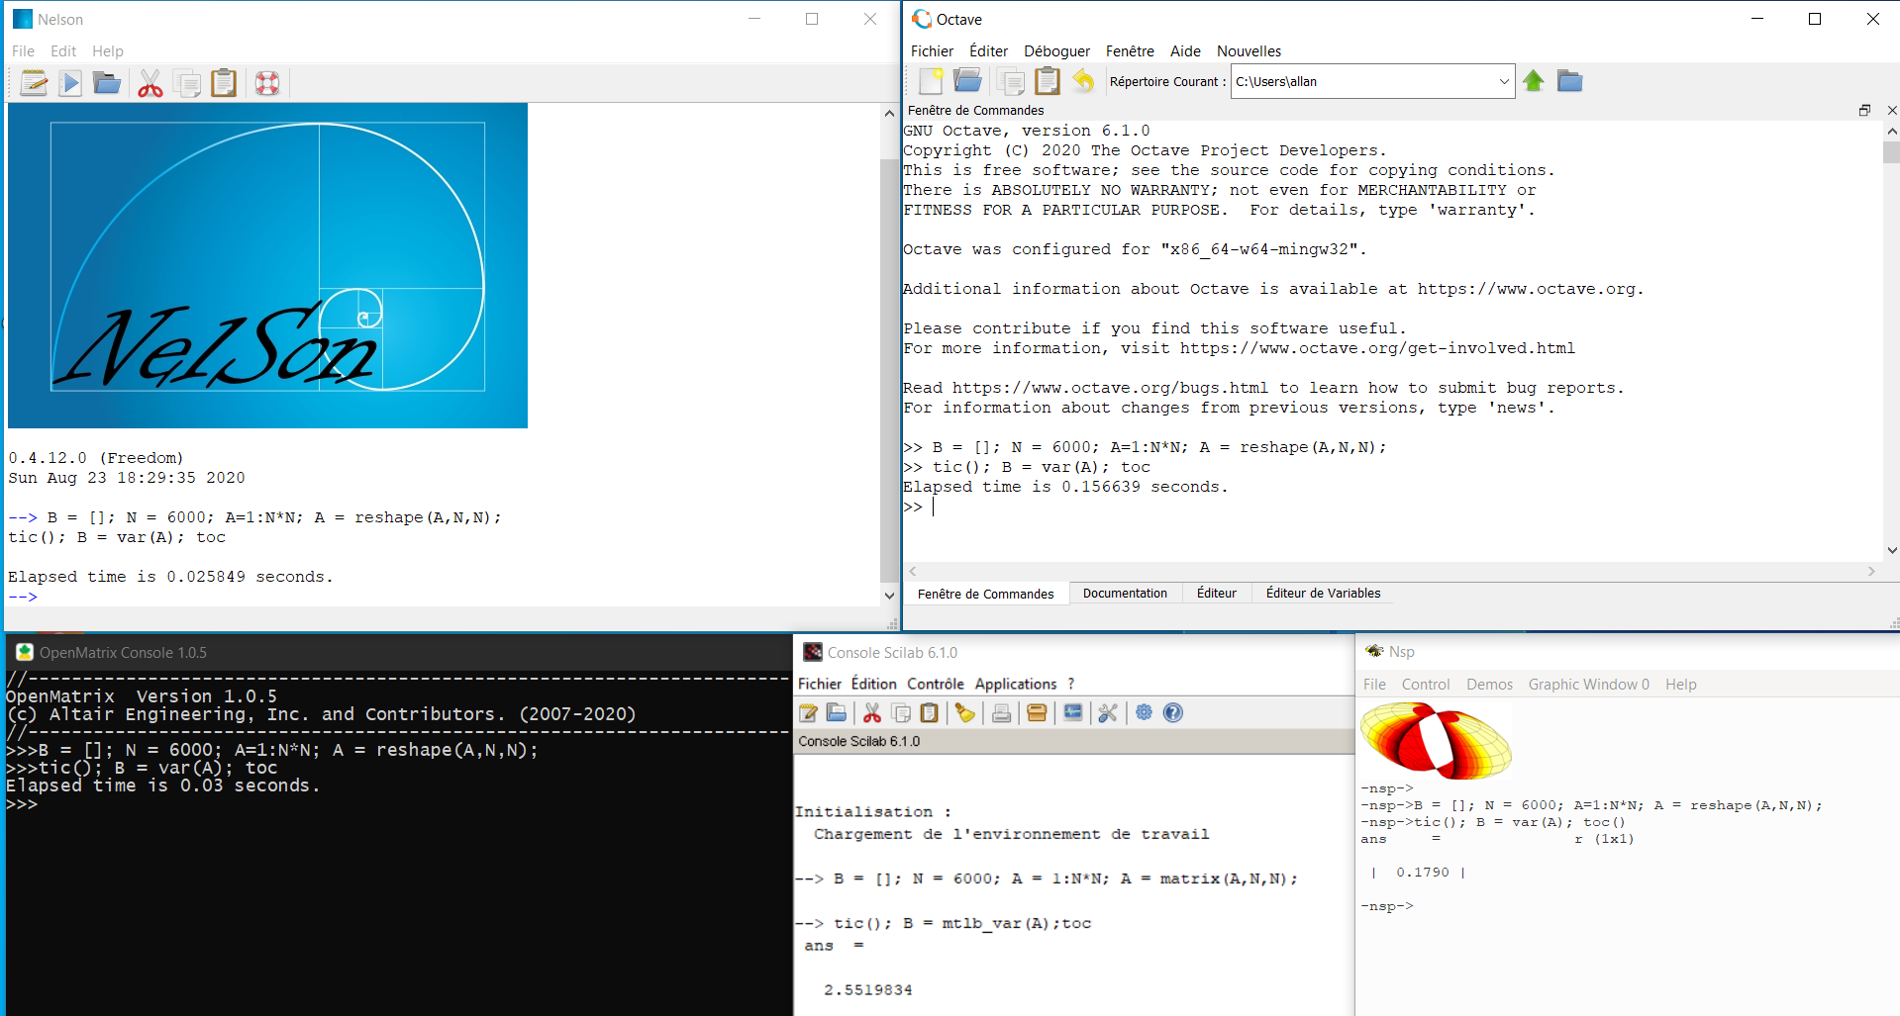Click the Octave undo arrow icon
Image resolution: width=1900 pixels, height=1016 pixels.
(1084, 81)
